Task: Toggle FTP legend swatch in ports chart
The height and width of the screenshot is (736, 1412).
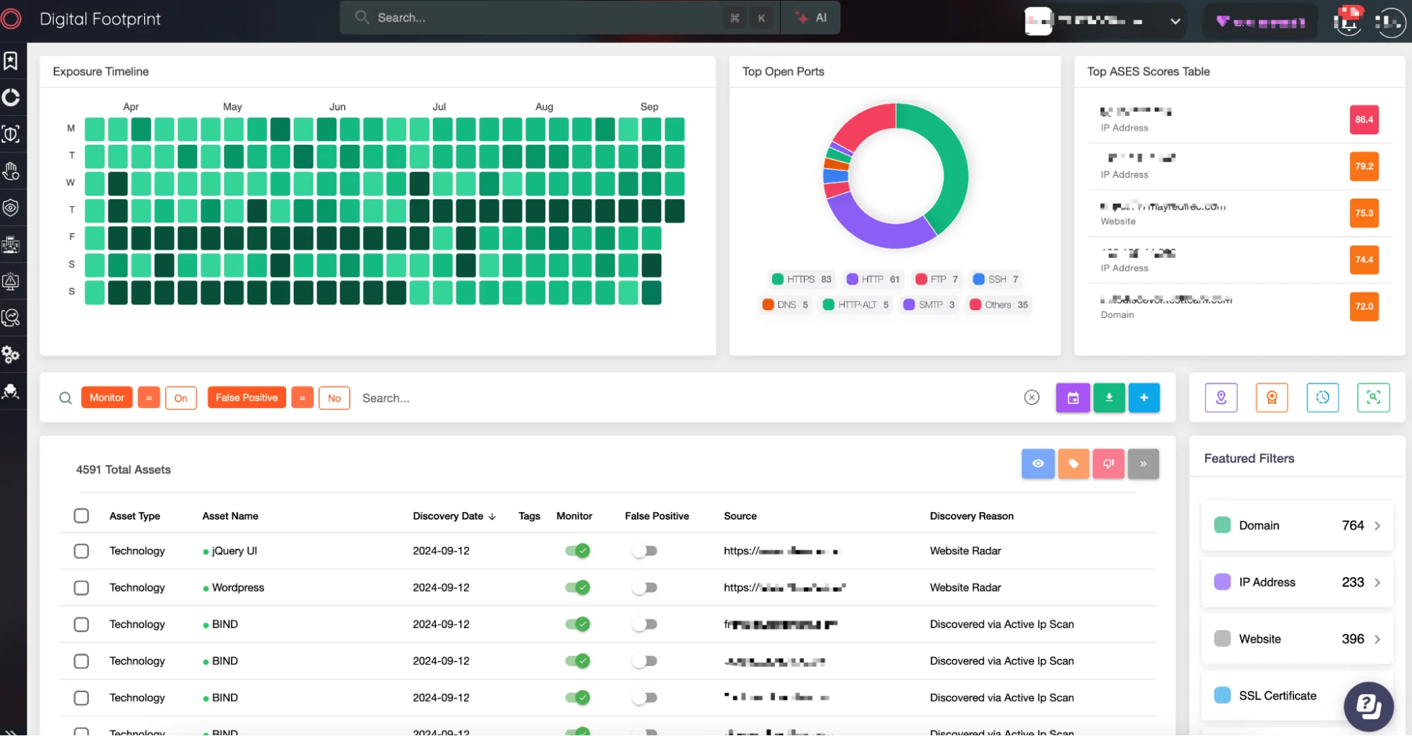Action: coord(921,279)
